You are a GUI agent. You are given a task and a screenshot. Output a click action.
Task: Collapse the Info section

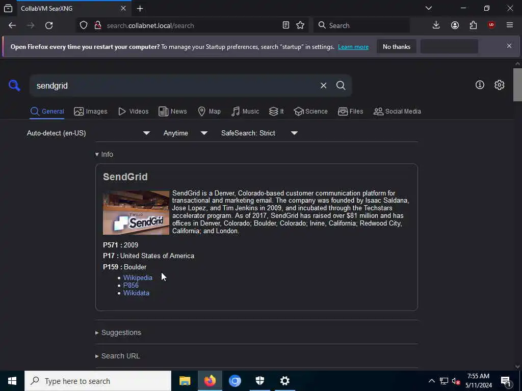pos(104,154)
